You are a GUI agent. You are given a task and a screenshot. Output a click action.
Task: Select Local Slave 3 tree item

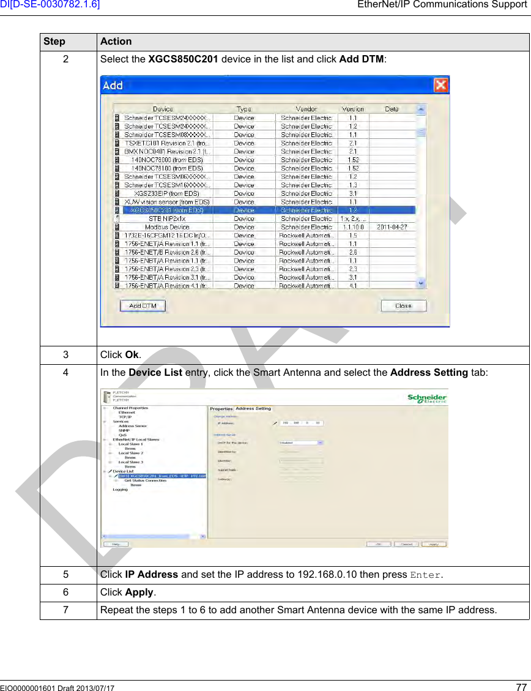[130, 462]
